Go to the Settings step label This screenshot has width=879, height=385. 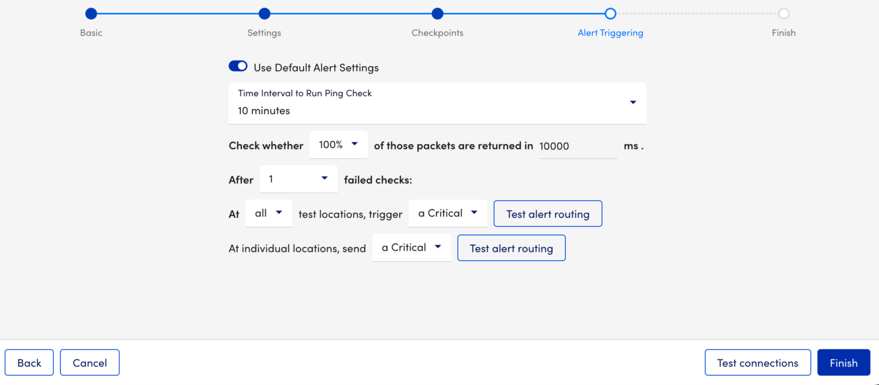click(264, 33)
